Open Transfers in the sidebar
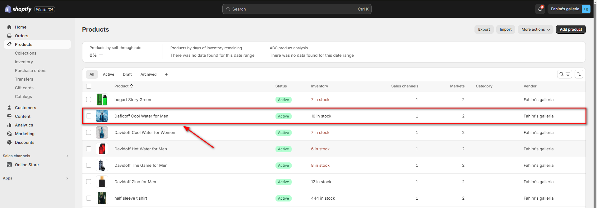Viewport: 597px width, 208px height. click(x=24, y=79)
